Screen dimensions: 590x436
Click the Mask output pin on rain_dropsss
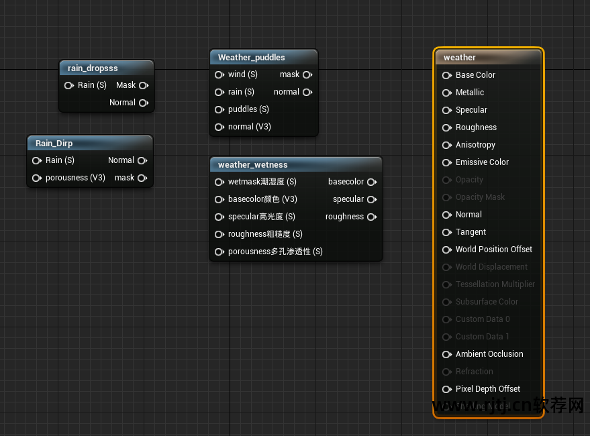pos(144,85)
